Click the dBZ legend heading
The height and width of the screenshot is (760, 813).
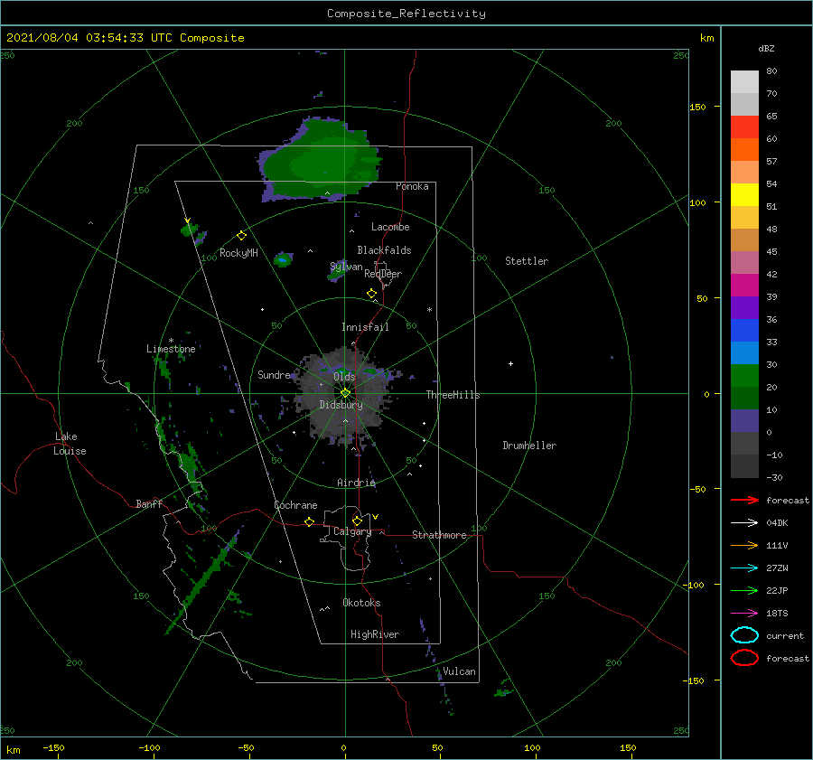point(766,48)
